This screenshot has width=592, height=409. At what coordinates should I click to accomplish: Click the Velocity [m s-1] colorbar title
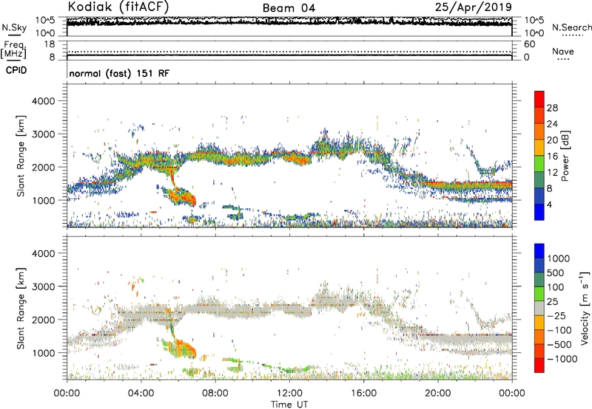click(x=585, y=308)
